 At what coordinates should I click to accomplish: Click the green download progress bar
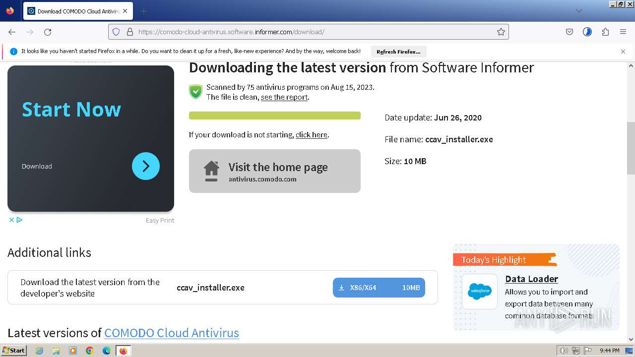[x=275, y=116]
